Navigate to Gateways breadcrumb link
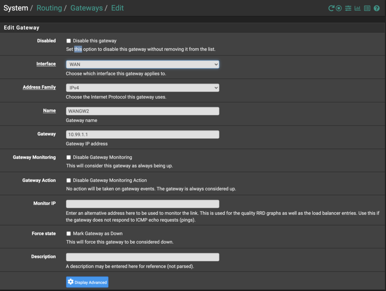 86,8
